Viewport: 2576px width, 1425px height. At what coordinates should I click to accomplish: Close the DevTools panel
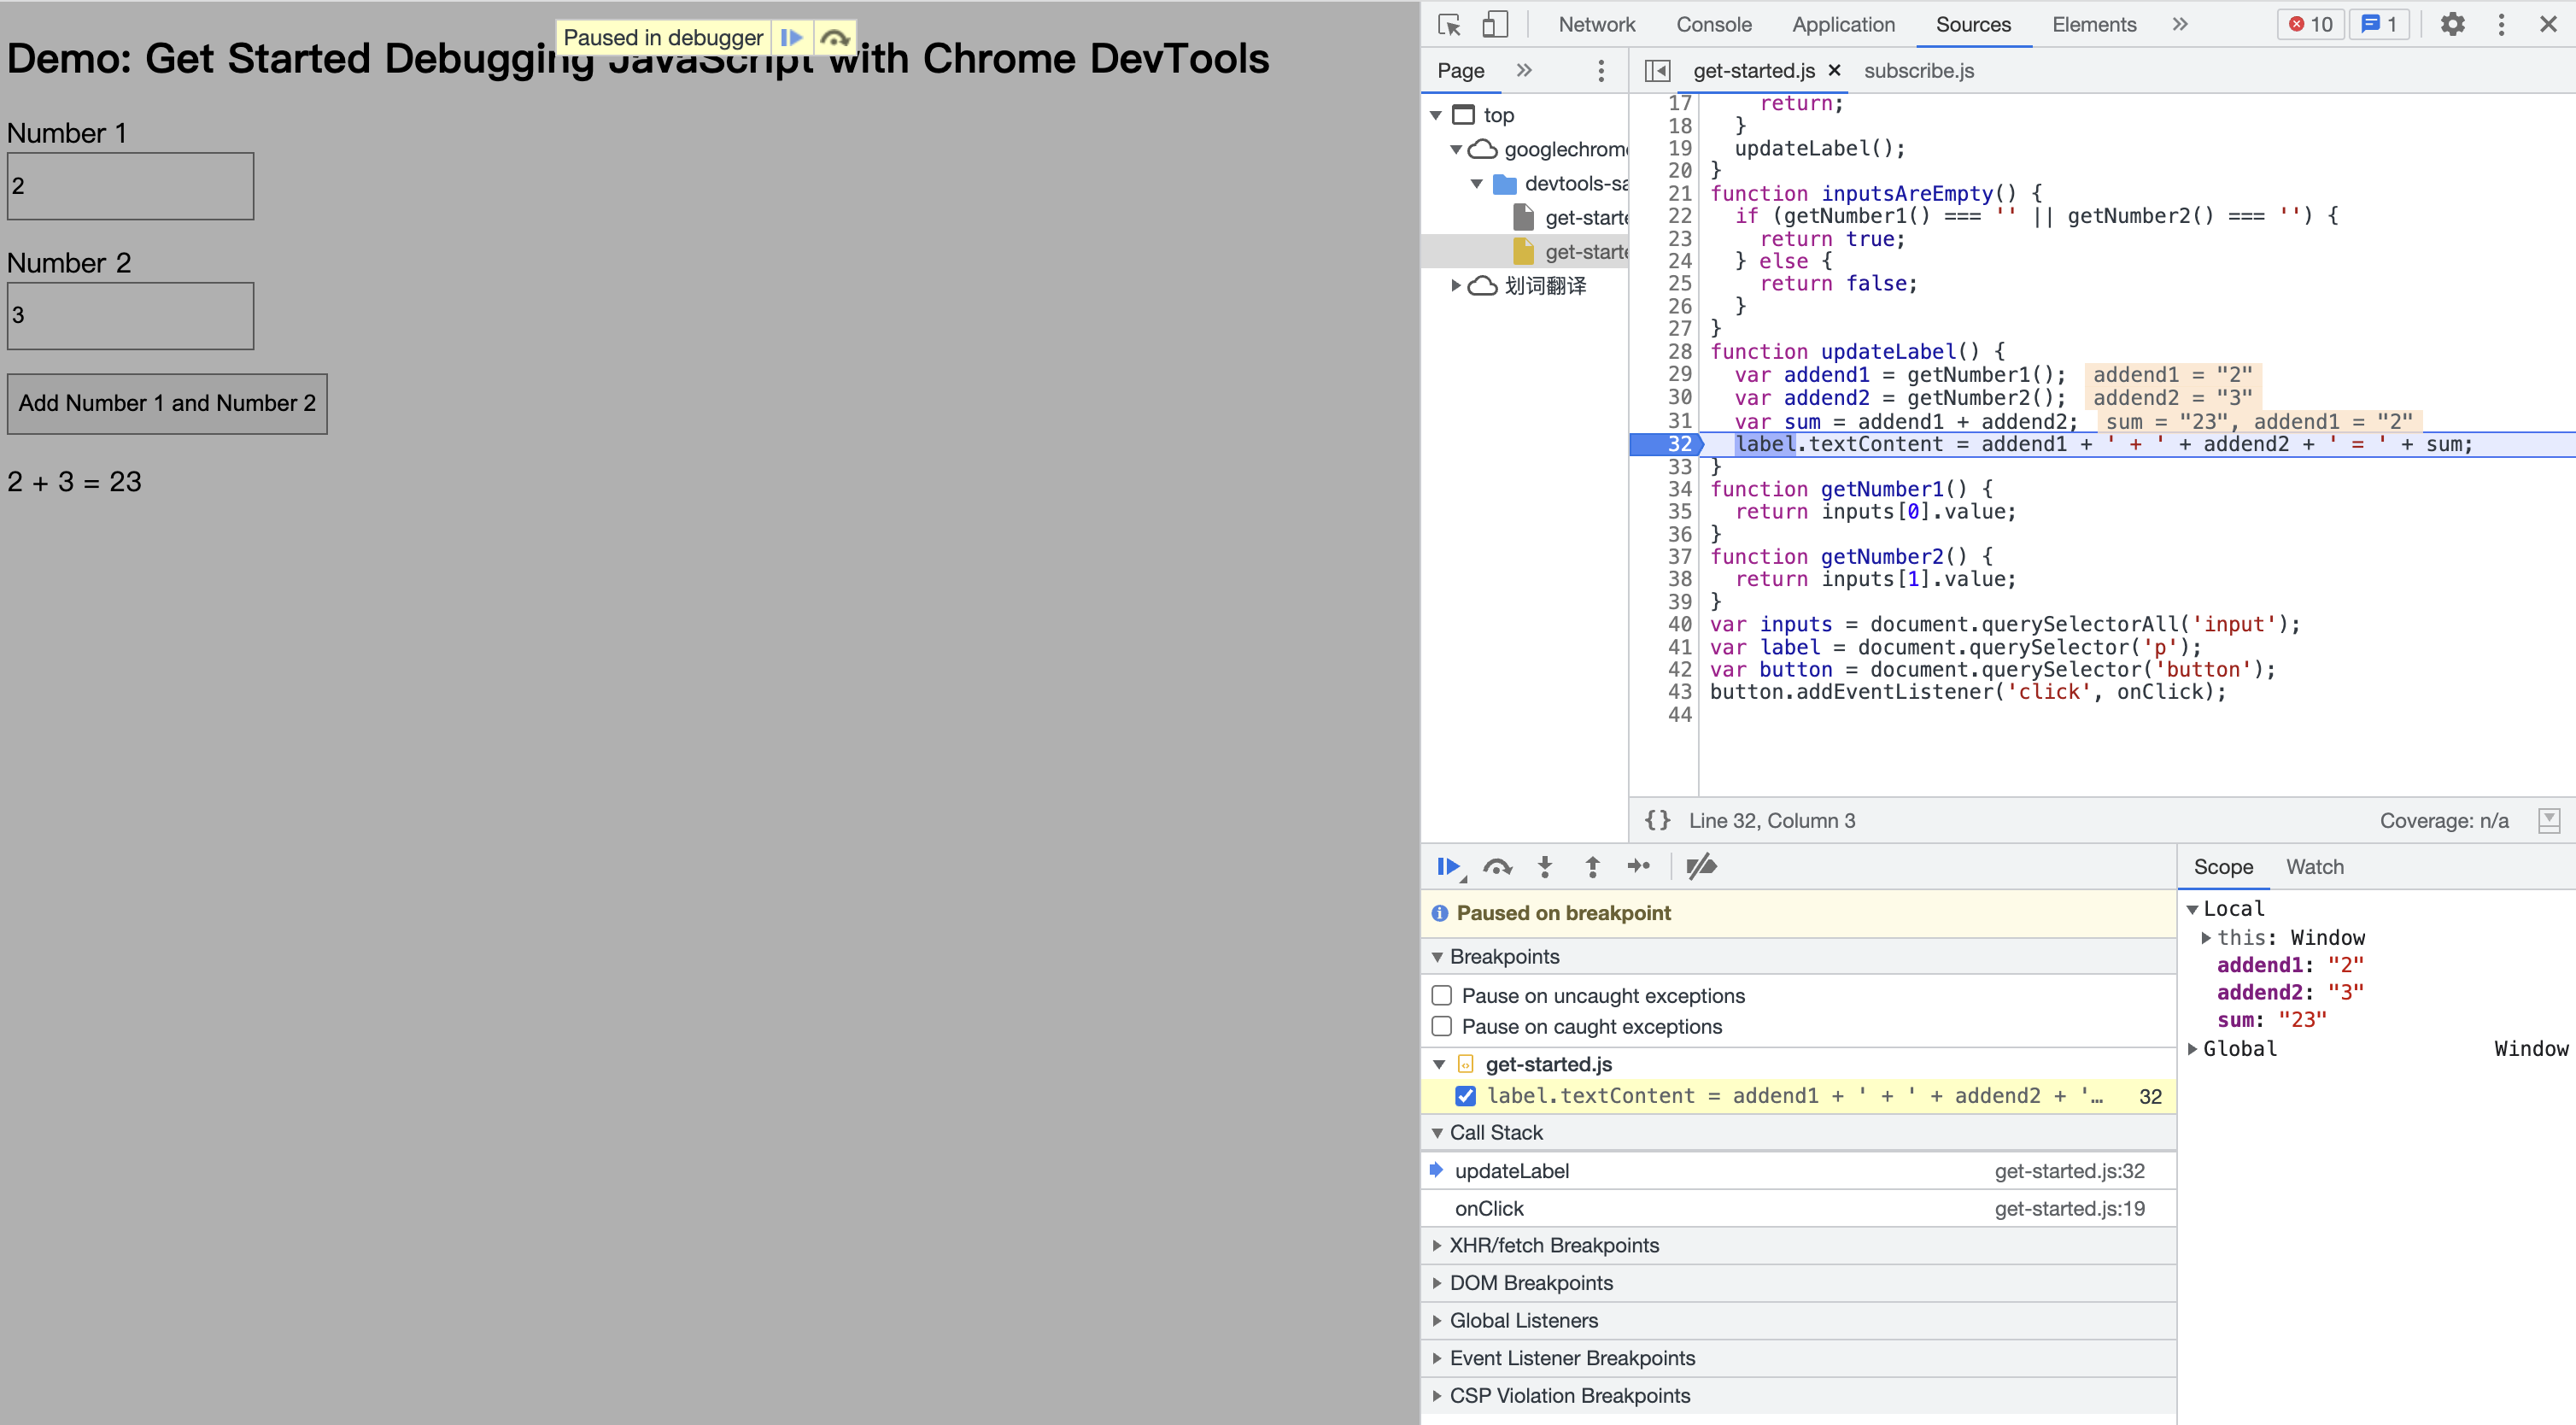point(2548,24)
